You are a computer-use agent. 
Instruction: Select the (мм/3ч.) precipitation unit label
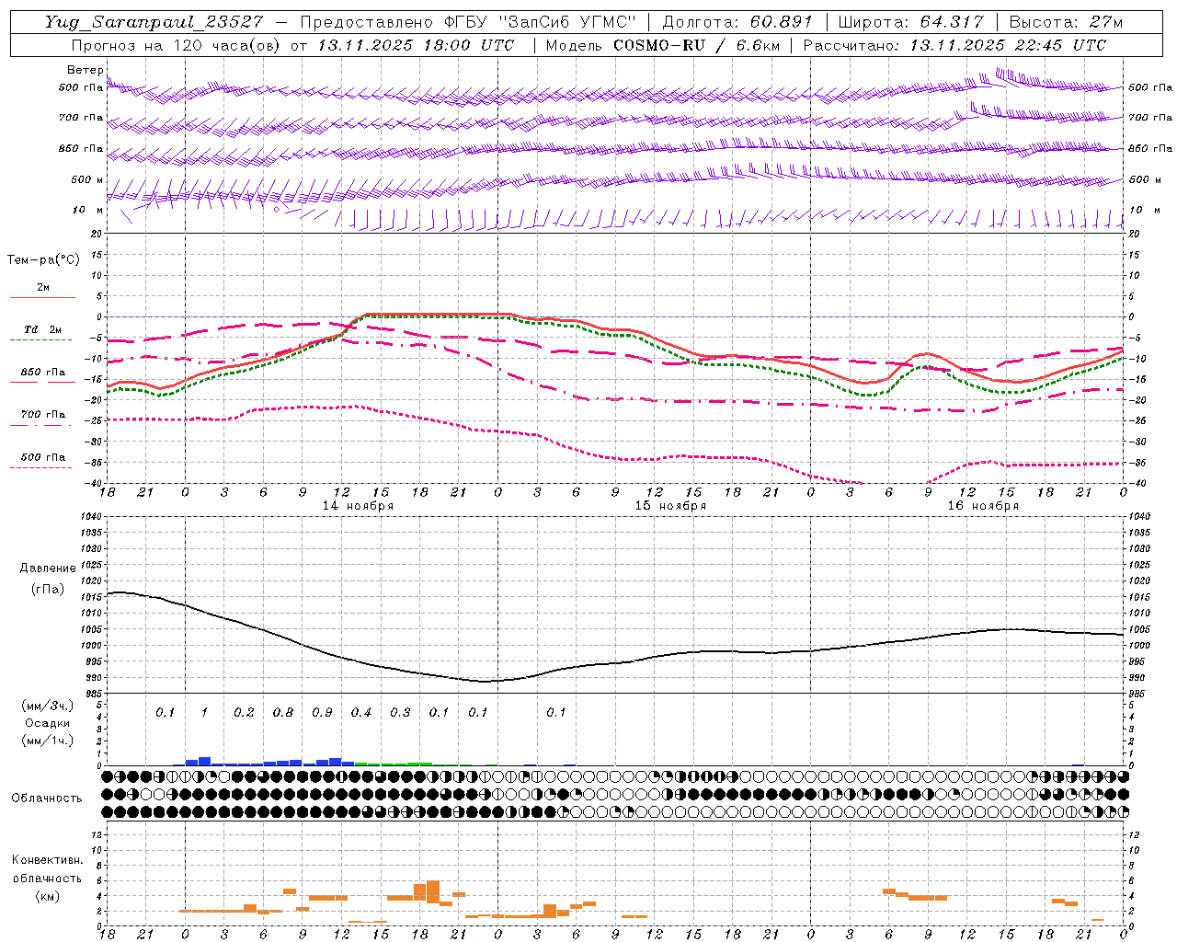(48, 706)
